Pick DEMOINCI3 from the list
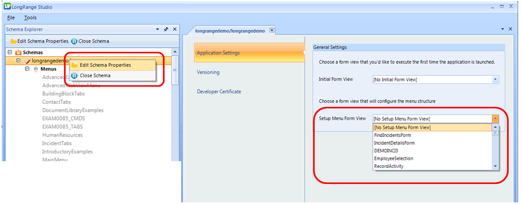This screenshot has height=204, width=522. click(x=432, y=151)
